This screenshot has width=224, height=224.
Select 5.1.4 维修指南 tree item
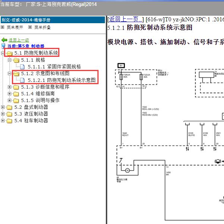click(x=38, y=93)
